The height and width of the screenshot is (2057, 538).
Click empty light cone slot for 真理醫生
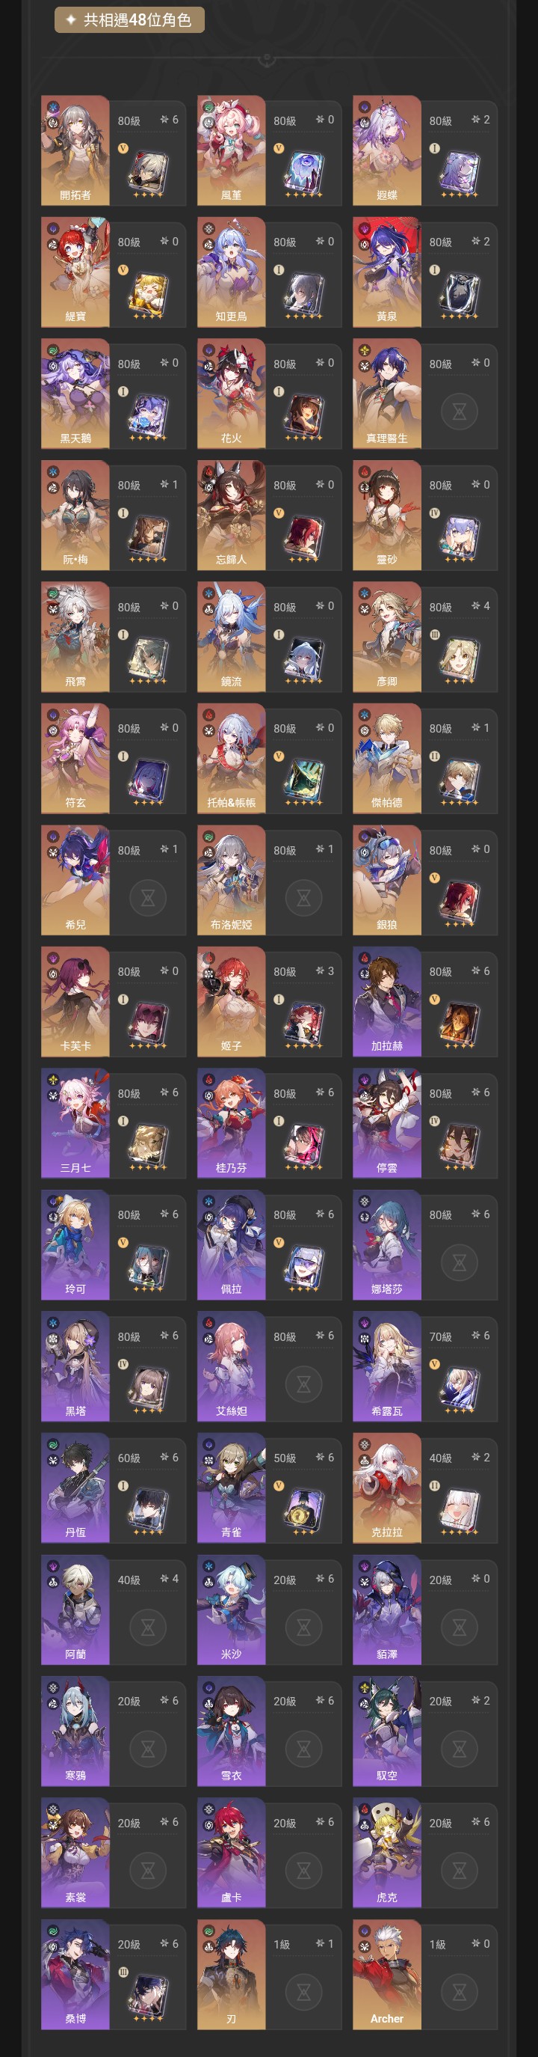(460, 412)
